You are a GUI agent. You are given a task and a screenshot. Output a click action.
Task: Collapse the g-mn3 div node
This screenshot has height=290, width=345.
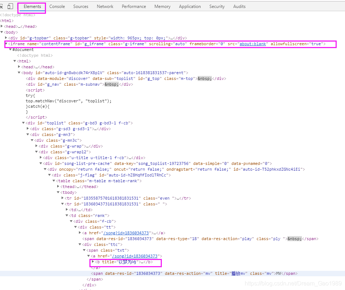[x=28, y=134]
